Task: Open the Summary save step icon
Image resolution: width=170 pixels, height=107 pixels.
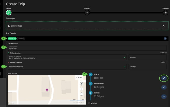Action: (x=165, y=12)
